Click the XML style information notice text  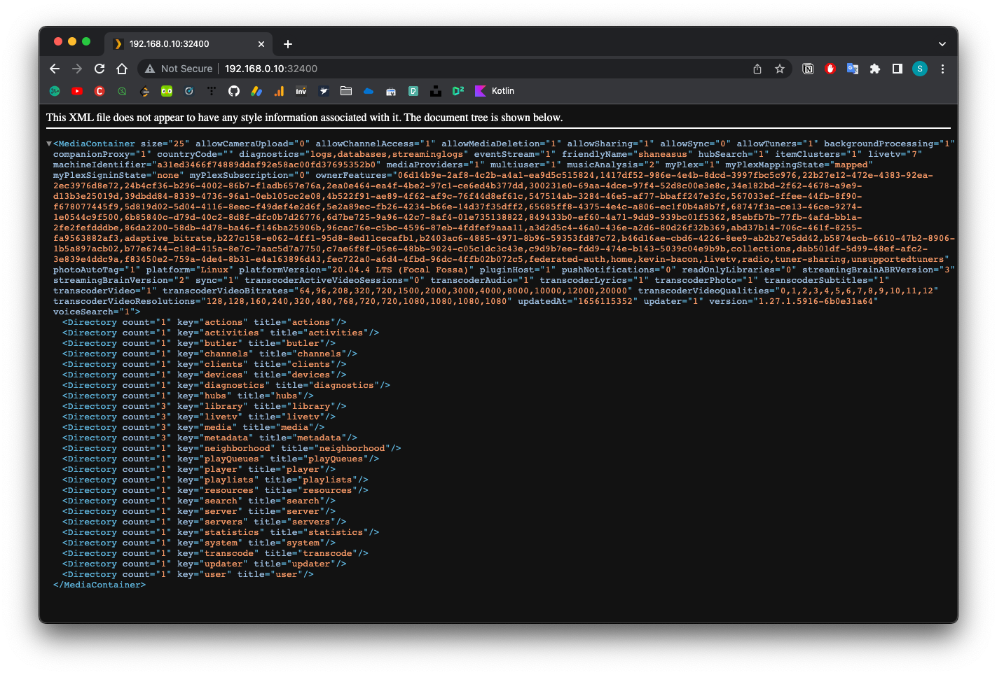pyautogui.click(x=304, y=118)
